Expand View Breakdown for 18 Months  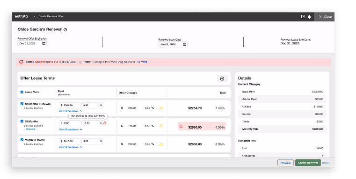tap(70, 129)
